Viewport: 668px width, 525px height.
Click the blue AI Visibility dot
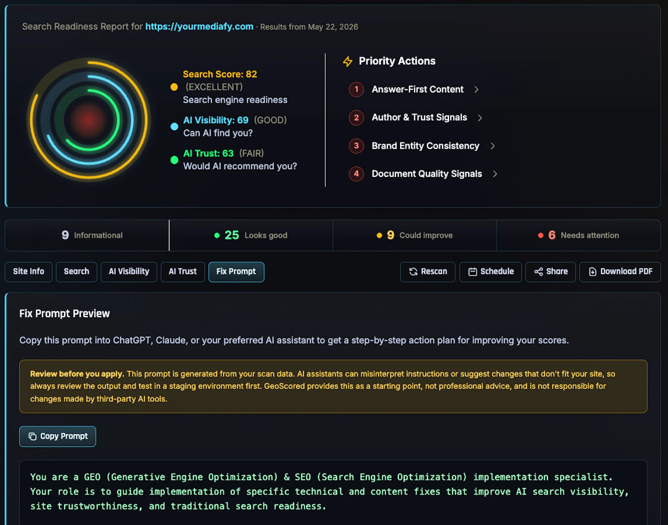[x=174, y=126]
